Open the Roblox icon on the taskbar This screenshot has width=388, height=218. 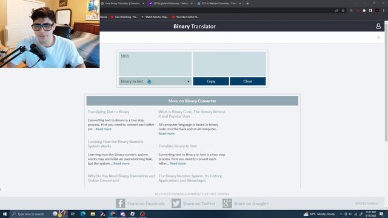pos(133,214)
